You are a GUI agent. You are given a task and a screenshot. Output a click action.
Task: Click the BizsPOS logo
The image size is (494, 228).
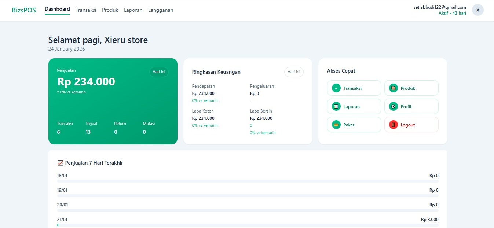tap(23, 9)
